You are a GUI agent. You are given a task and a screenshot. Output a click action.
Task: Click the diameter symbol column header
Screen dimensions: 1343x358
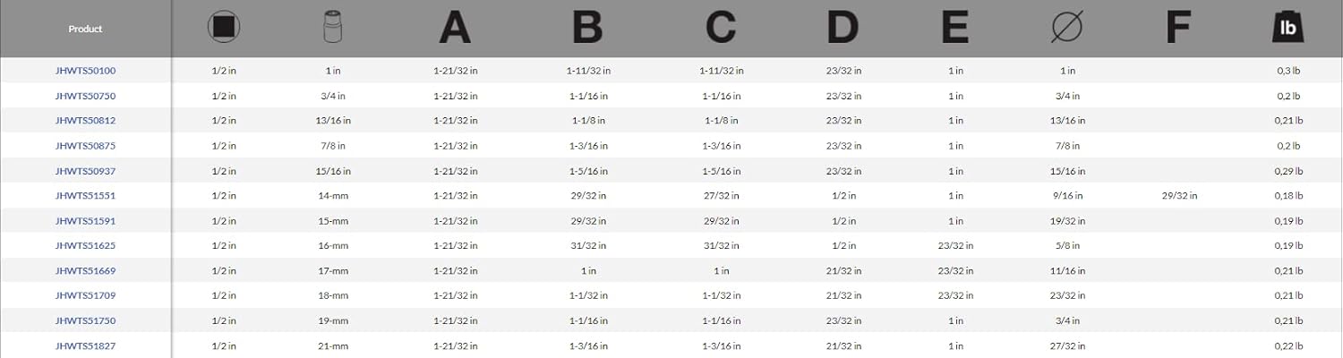tap(1066, 29)
